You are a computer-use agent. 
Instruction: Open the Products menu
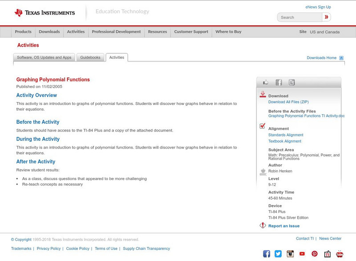click(23, 32)
